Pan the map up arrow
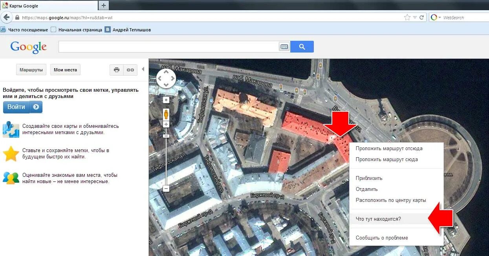The width and height of the screenshot is (489, 256). [166, 72]
